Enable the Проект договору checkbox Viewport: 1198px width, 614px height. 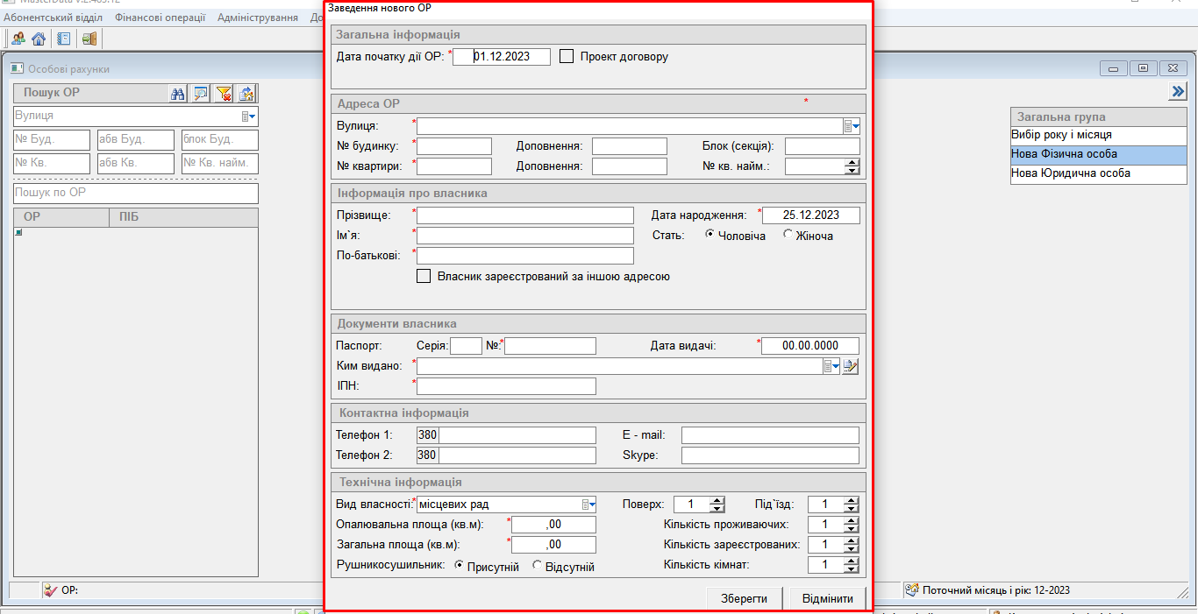pyautogui.click(x=567, y=57)
